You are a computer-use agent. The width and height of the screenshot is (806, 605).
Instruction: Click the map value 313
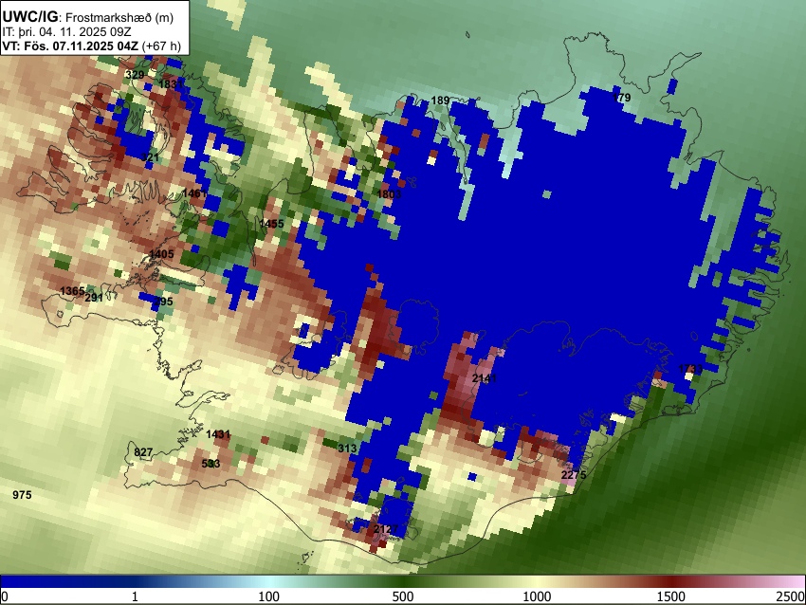(x=347, y=449)
